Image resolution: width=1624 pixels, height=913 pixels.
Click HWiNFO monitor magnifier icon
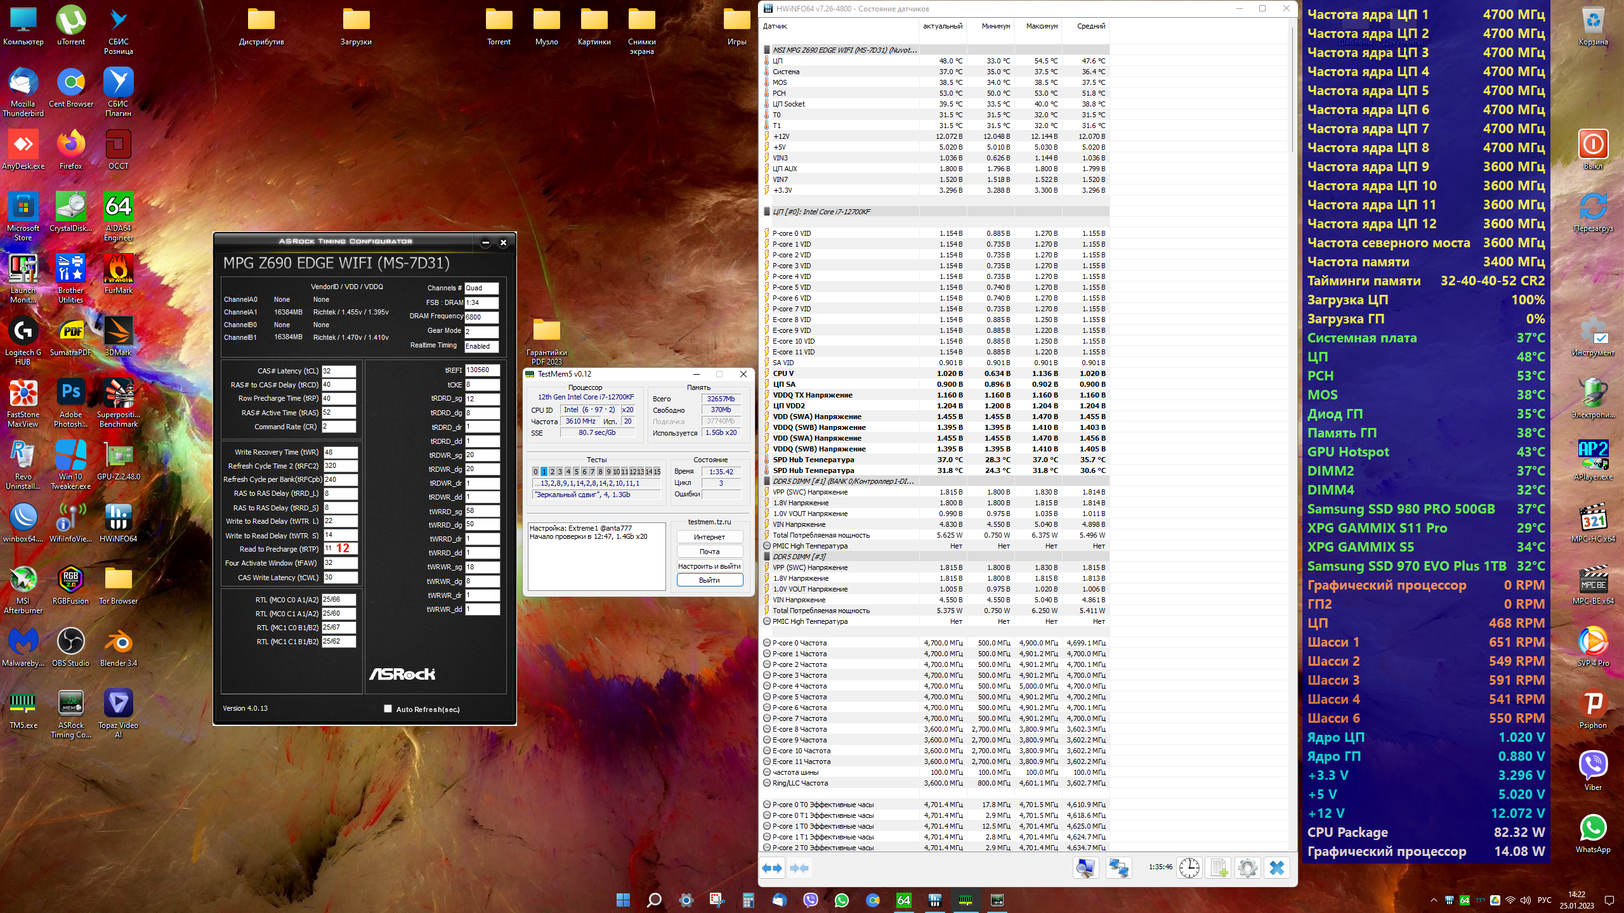[x=1085, y=868]
